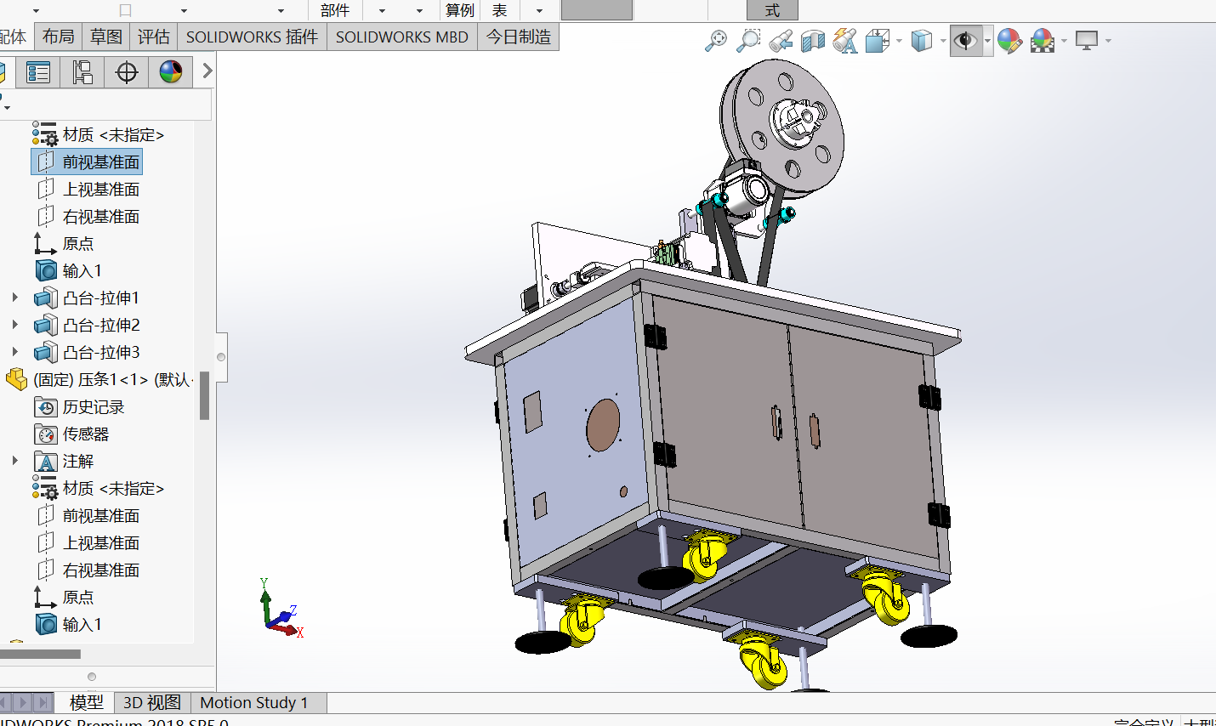
Task: Select the first 右视基准面 in tree
Action: (101, 216)
